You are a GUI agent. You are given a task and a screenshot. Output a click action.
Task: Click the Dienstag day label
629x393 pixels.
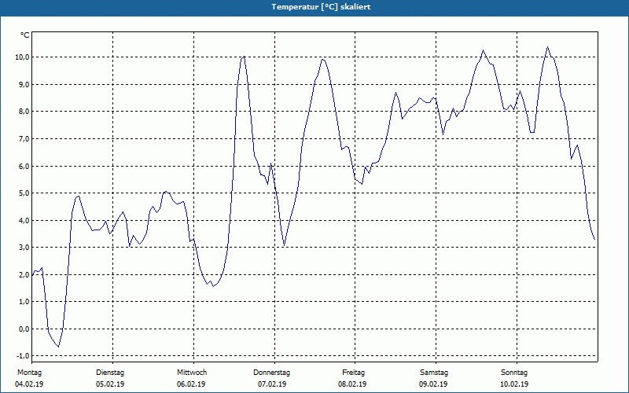click(110, 373)
